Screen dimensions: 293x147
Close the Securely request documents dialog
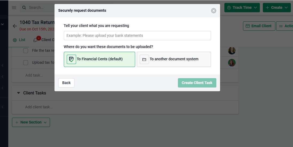point(214,11)
